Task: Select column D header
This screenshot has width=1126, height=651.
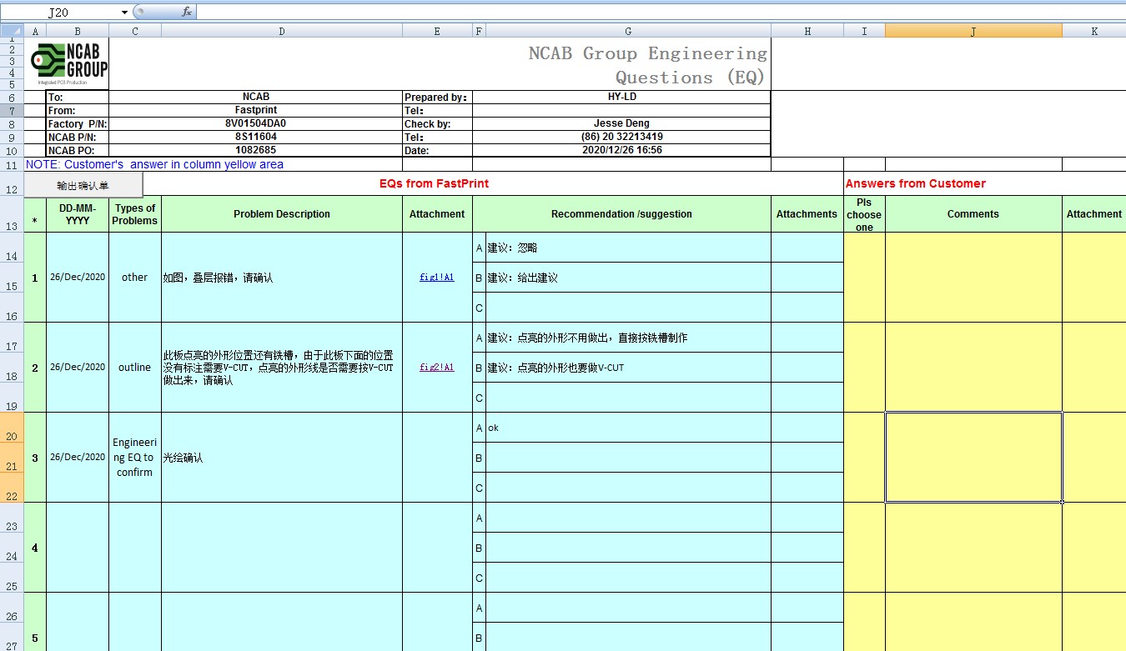Action: 282,31
